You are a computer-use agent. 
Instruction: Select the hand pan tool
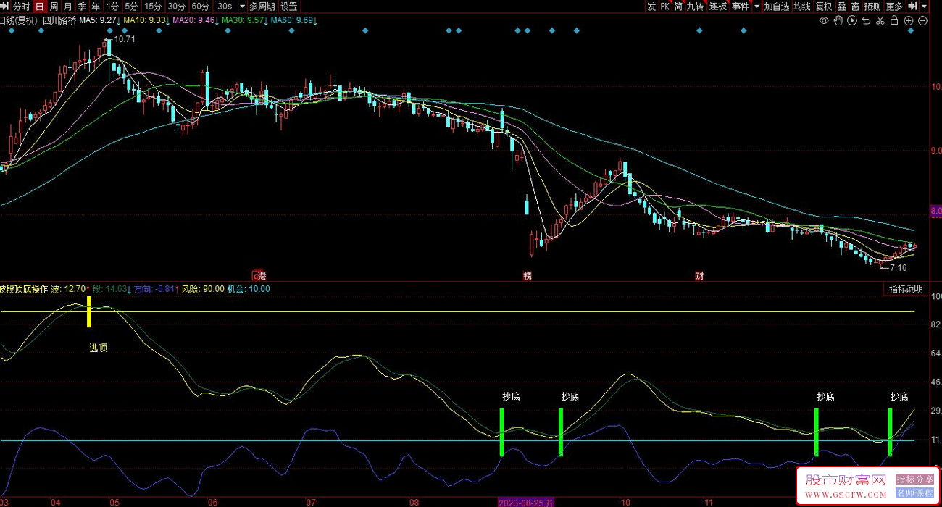[x=838, y=21]
